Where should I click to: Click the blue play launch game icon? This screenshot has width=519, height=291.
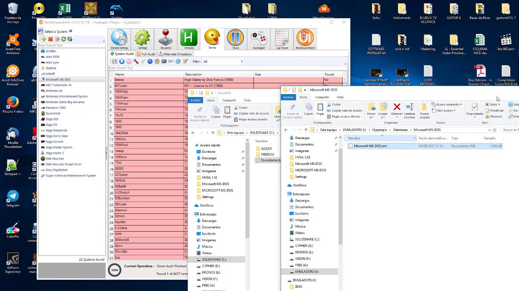tap(122, 61)
